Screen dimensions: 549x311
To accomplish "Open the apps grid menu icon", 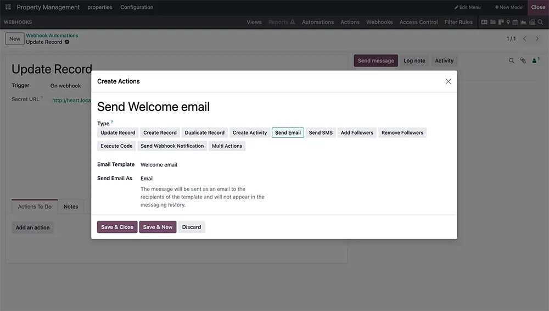I will 8,7.
